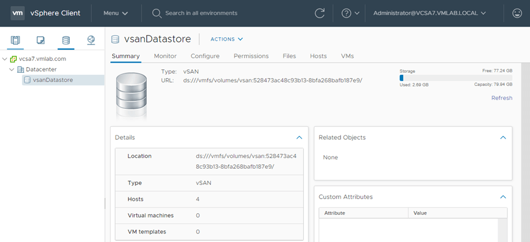Click the vSphere Client title text
Image resolution: width=530 pixels, height=242 pixels.
click(55, 13)
